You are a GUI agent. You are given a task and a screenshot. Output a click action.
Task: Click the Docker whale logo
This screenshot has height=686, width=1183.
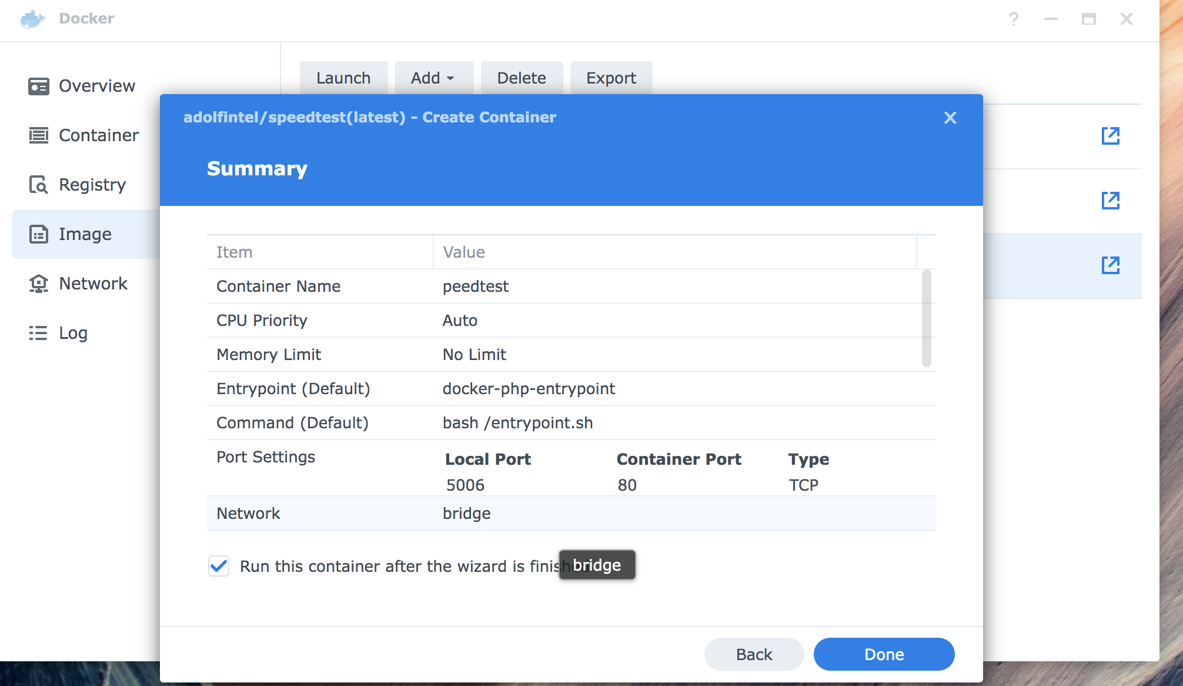(32, 19)
